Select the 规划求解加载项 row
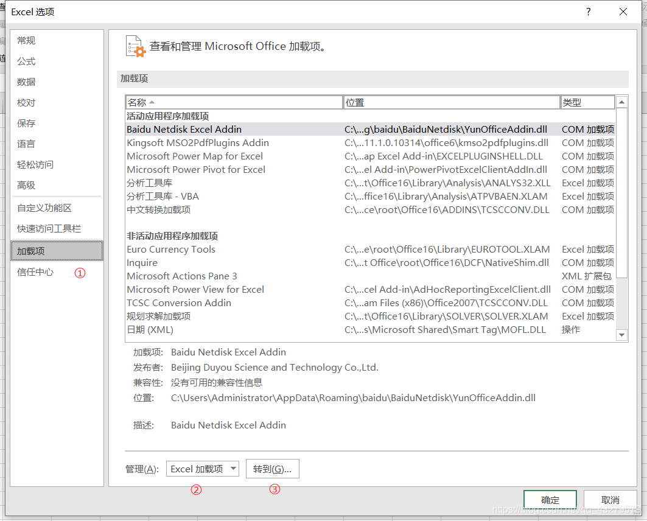The image size is (647, 521). (x=370, y=316)
